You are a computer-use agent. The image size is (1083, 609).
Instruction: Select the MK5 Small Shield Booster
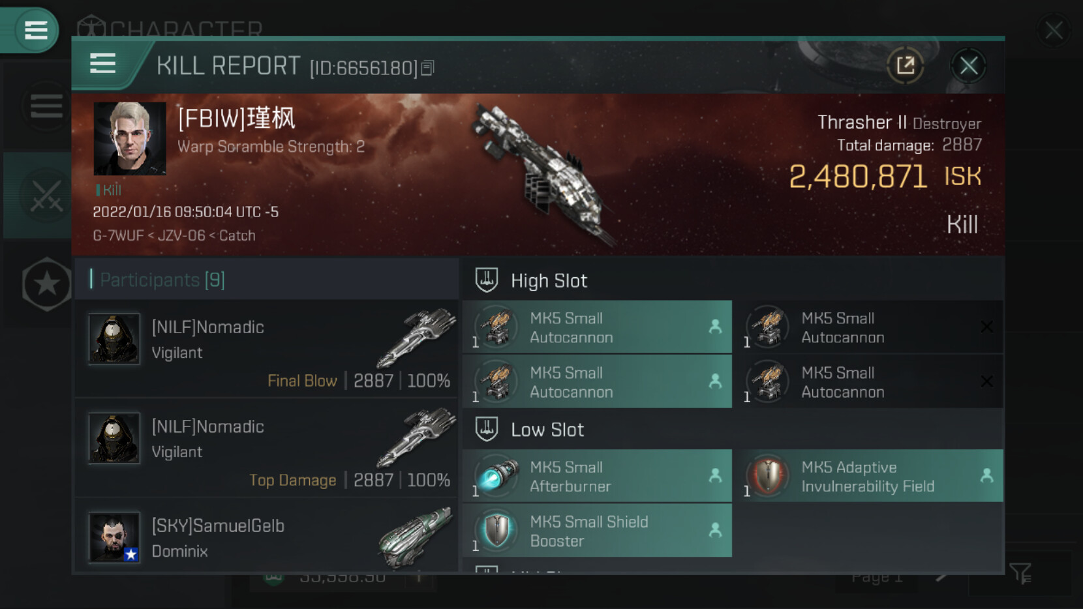597,531
